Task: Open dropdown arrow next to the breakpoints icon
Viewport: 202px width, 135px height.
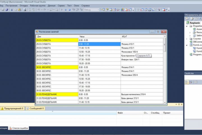Action: pyautogui.click(x=167, y=10)
